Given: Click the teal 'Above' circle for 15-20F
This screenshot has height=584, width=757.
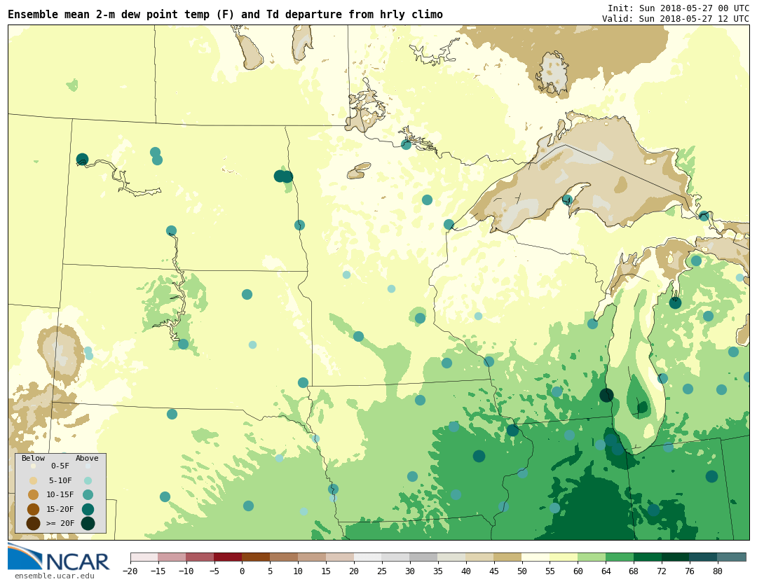Looking at the screenshot, I should click(88, 509).
